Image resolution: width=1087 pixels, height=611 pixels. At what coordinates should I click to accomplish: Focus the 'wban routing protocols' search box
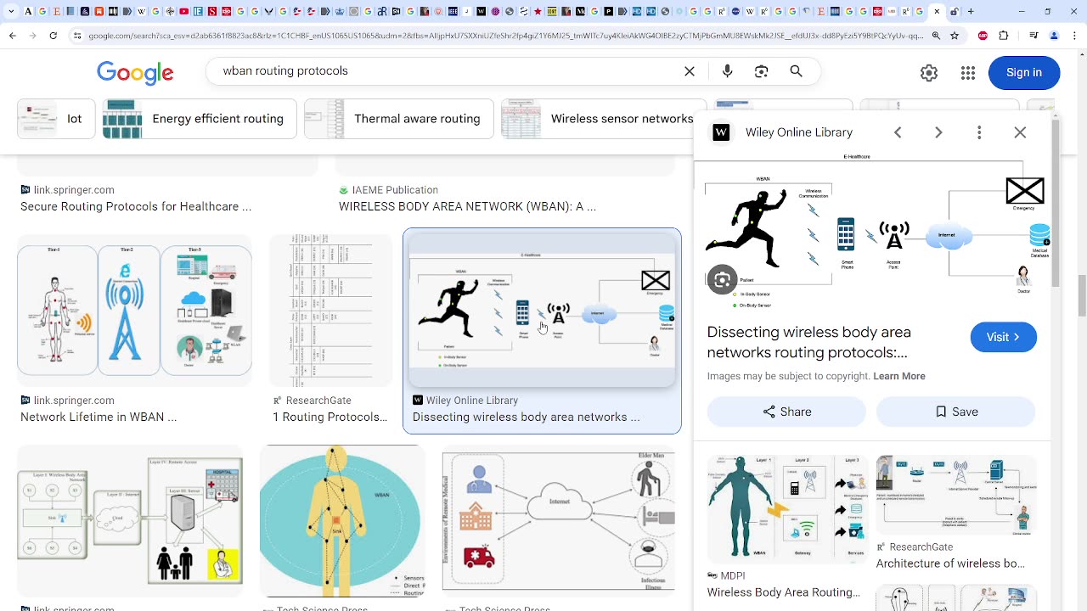[448, 71]
